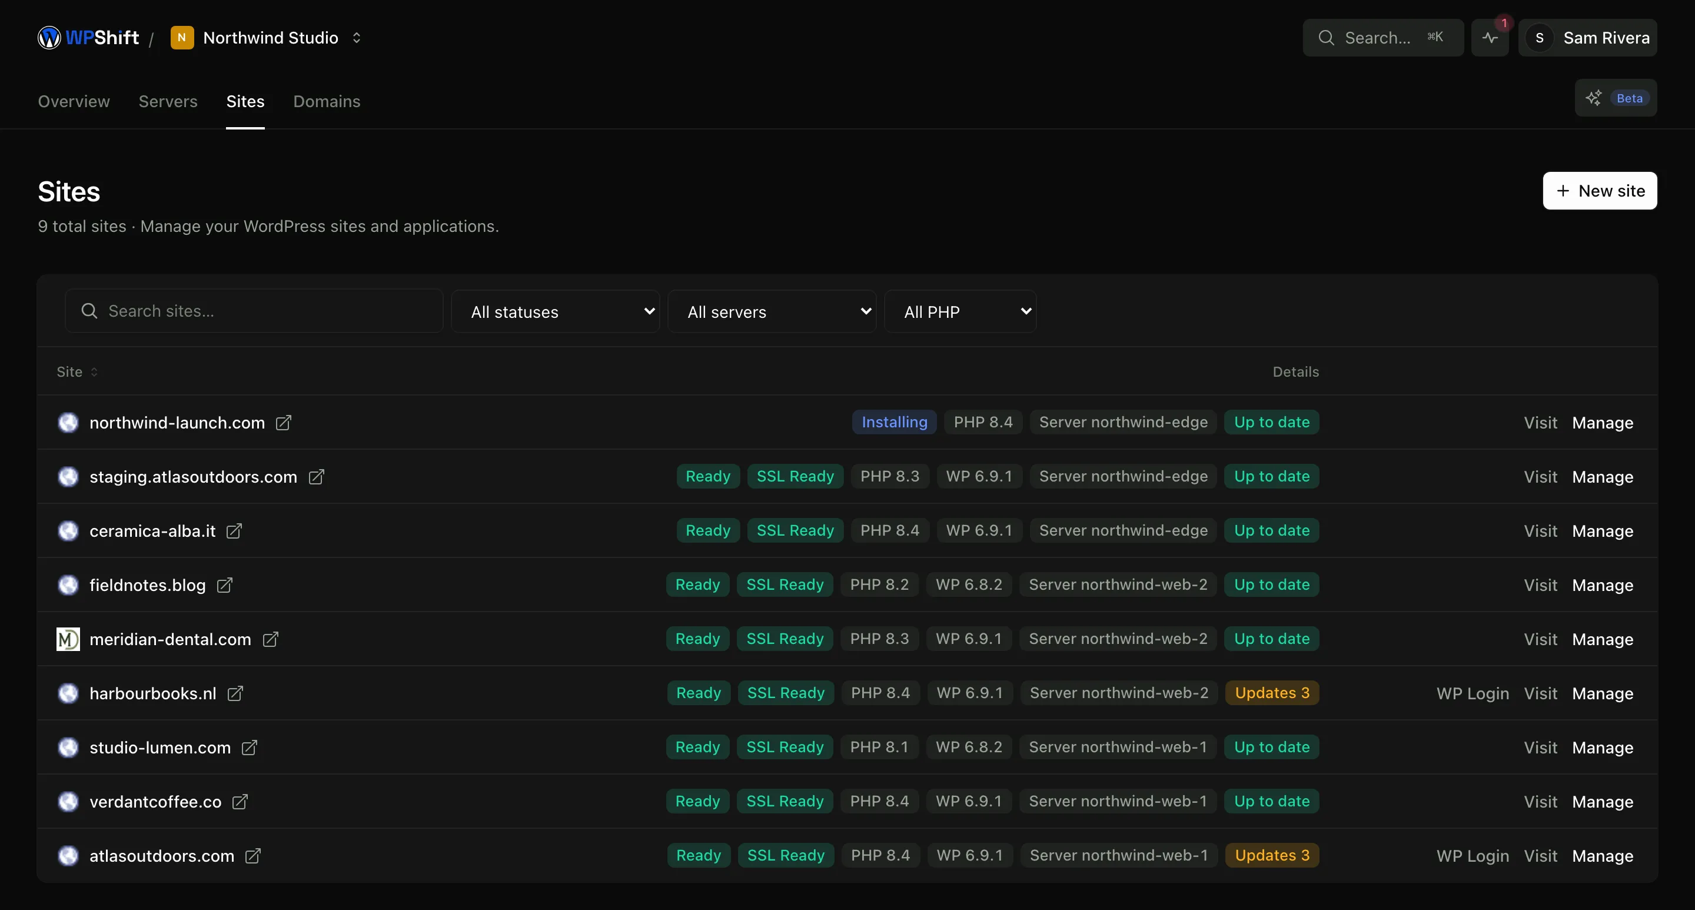Viewport: 1695px width, 910px height.
Task: Click the Beta label badge
Action: 1629,98
